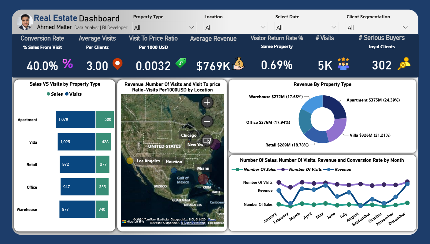Click the Visits legend item in bar chart
Screen dimensions: 430x244
73,94
